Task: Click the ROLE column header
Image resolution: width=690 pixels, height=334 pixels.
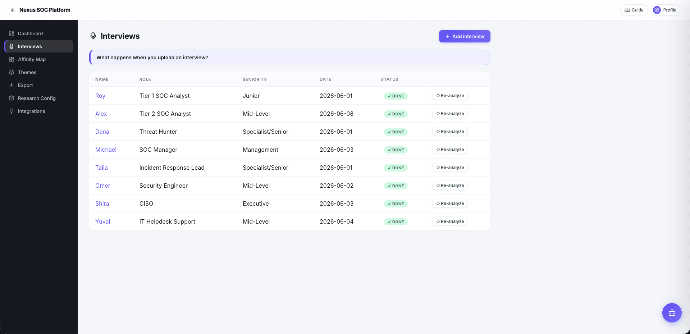Action: click(x=145, y=79)
